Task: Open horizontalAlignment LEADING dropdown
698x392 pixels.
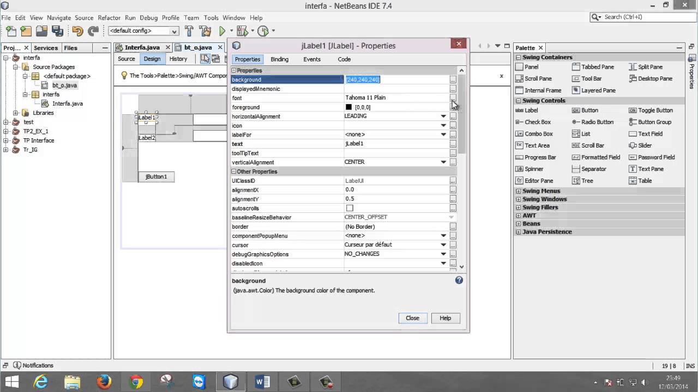Action: pyautogui.click(x=443, y=116)
